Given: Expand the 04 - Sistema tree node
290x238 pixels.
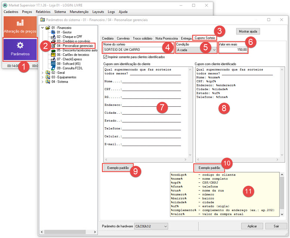Looking at the screenshot, I should coord(43,82).
